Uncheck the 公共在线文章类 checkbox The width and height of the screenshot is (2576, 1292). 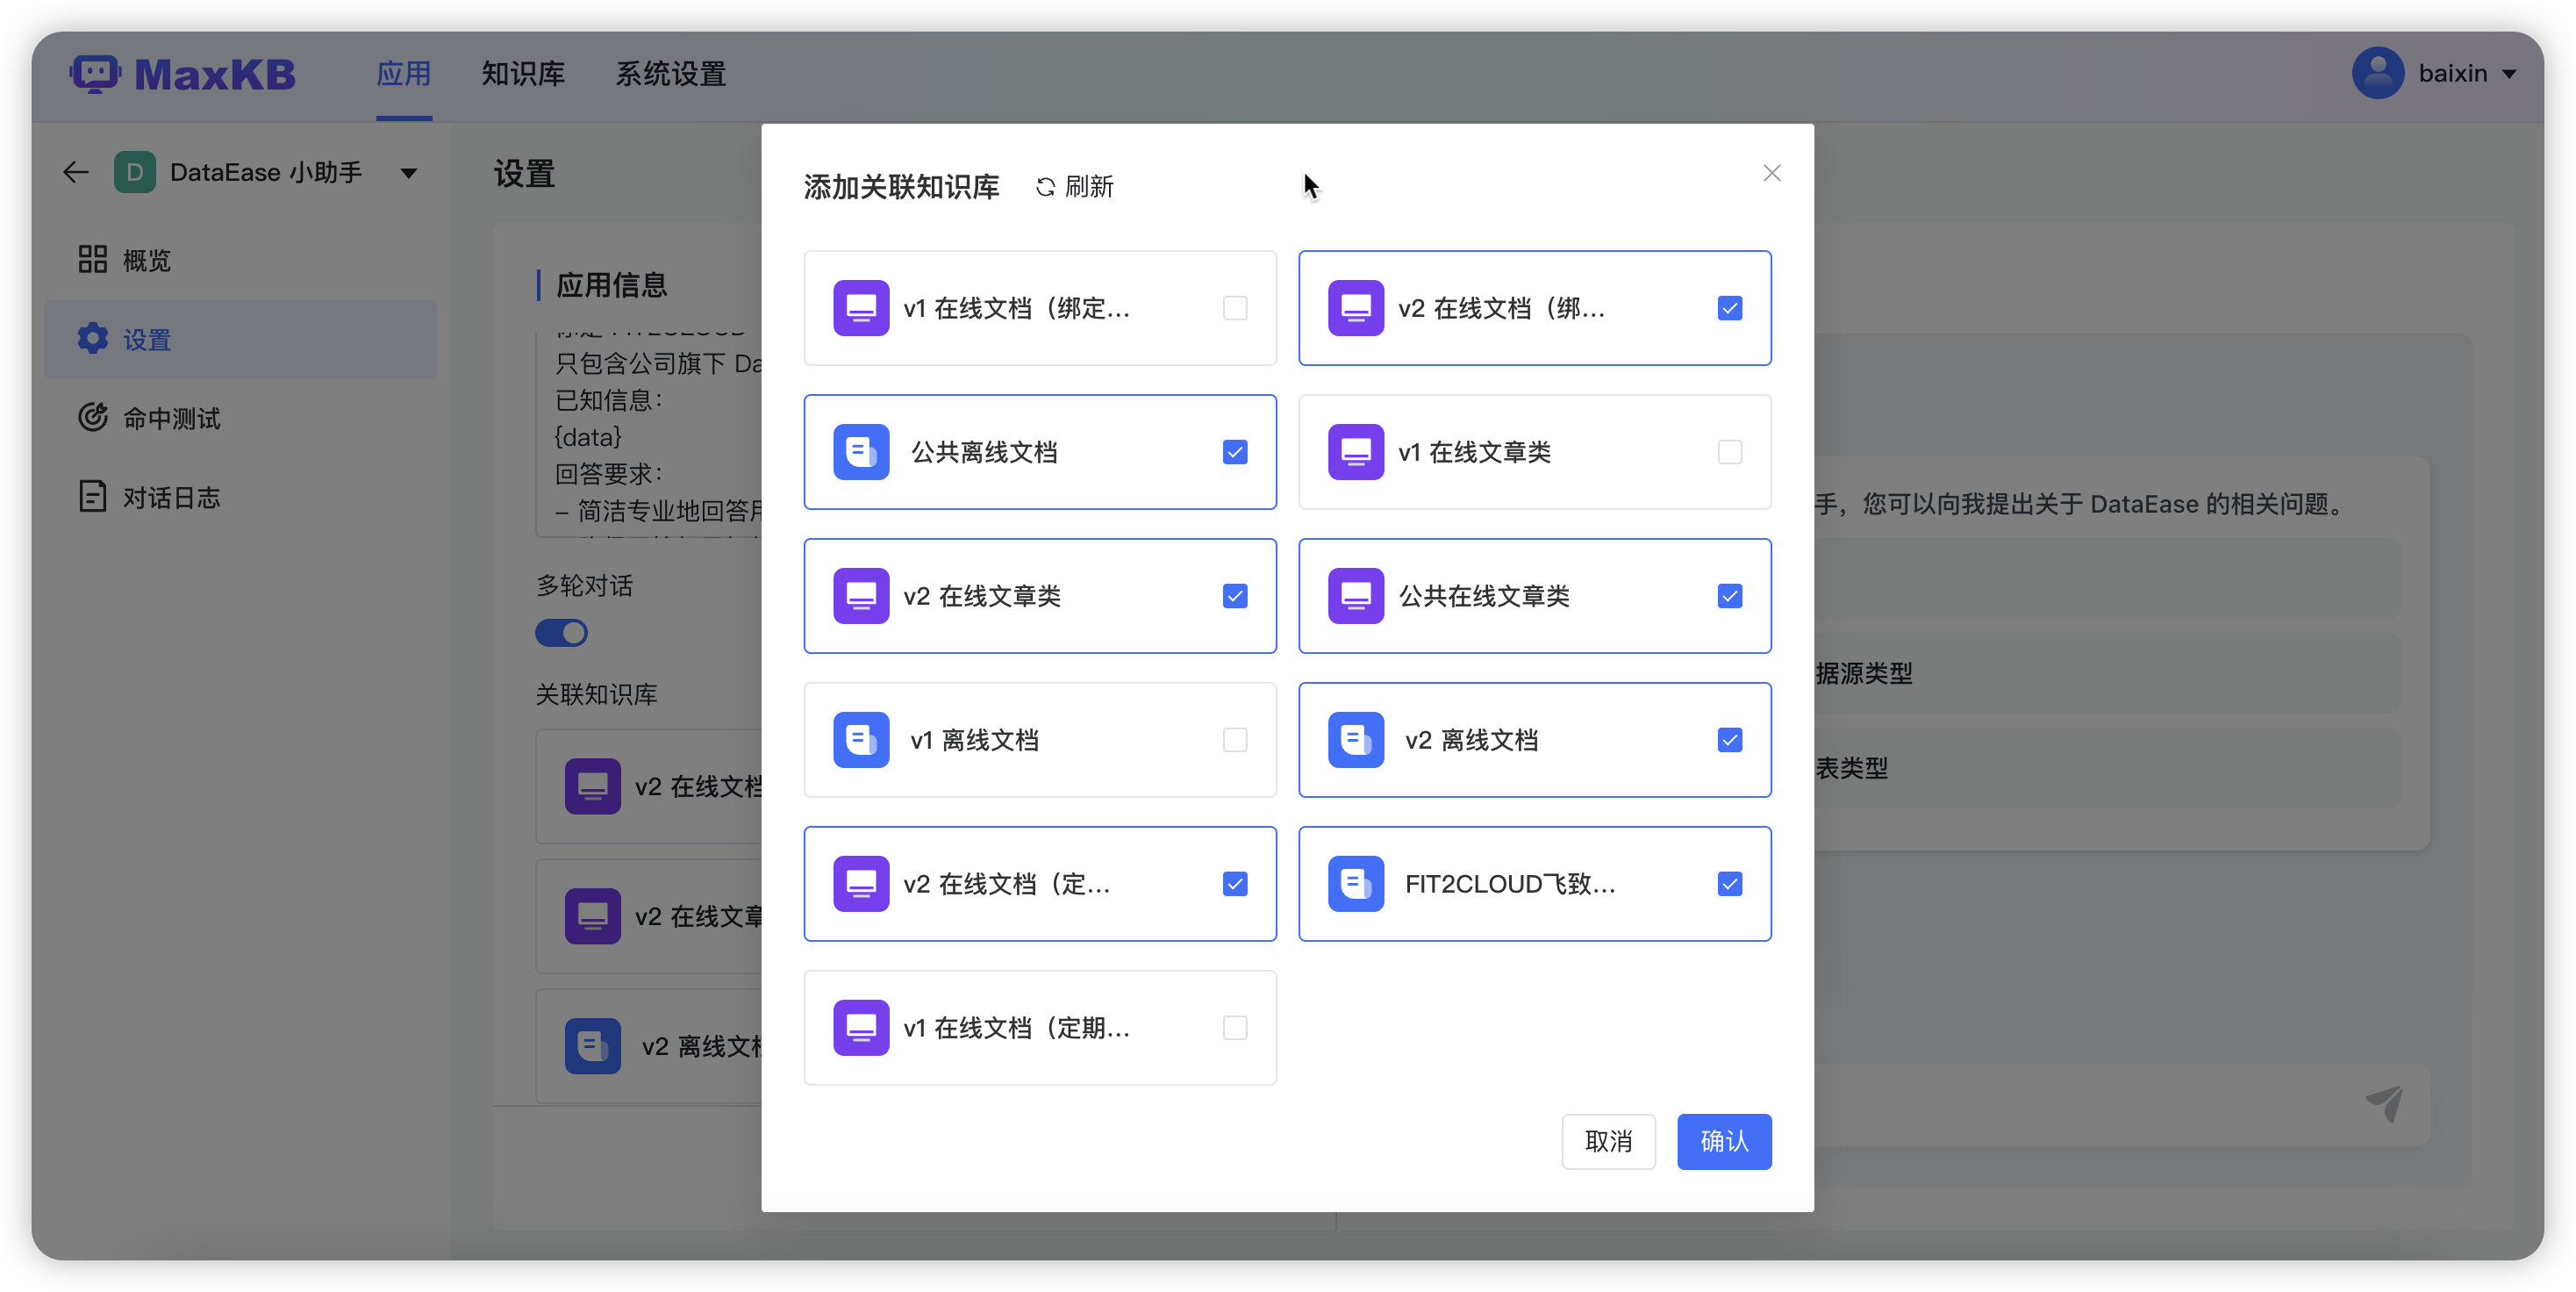pos(1729,596)
